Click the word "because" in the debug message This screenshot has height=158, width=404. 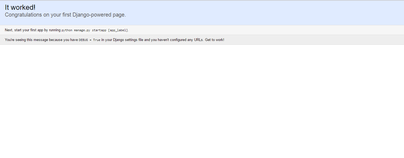56,40
